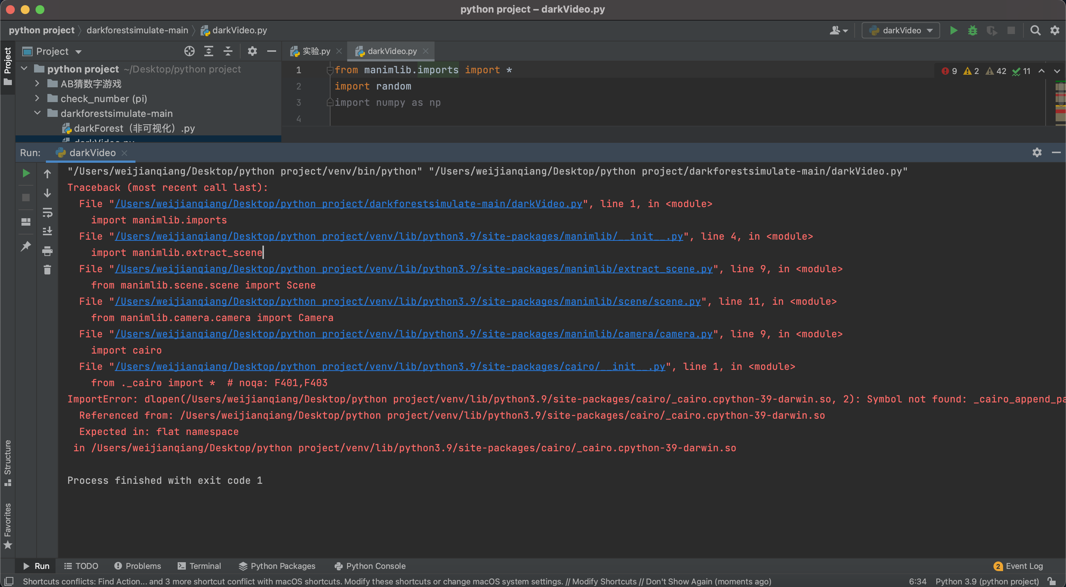Click the trash icon to clear Run output
The width and height of the screenshot is (1066, 587).
coord(47,270)
